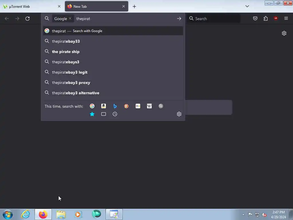Search bookmarks using the star icon
The height and width of the screenshot is (220, 293).
(x=92, y=114)
